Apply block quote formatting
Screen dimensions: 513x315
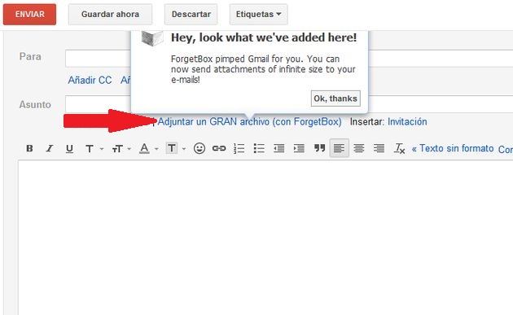(319, 148)
